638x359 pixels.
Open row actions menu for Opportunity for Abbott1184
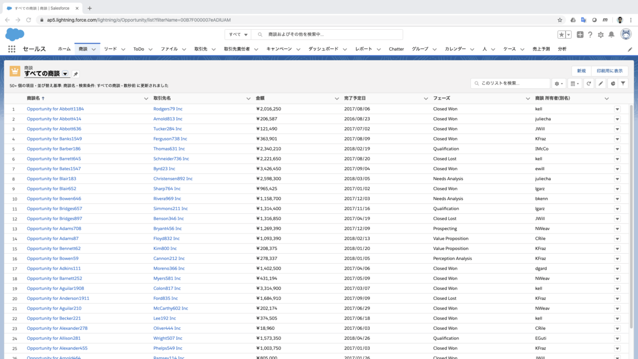[617, 109]
